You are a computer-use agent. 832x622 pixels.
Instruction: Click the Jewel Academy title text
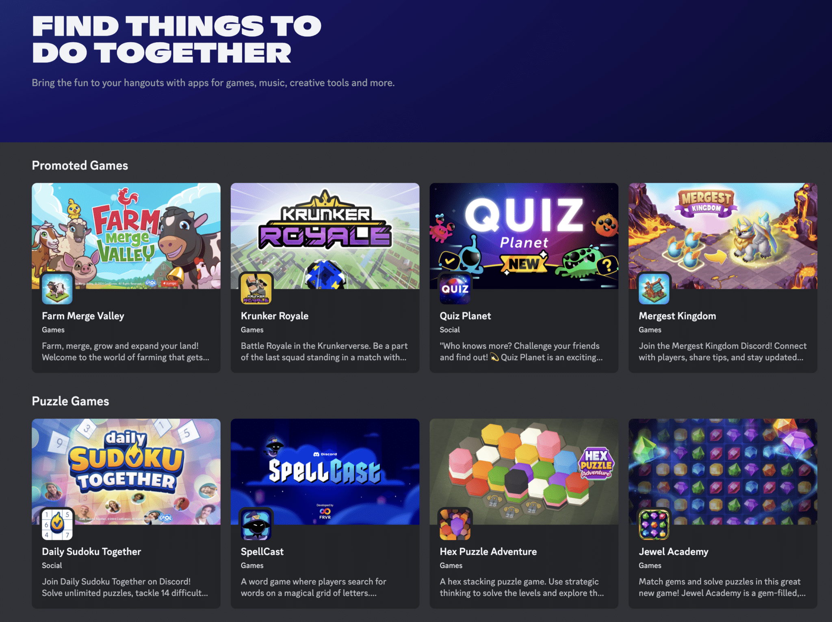coord(674,551)
